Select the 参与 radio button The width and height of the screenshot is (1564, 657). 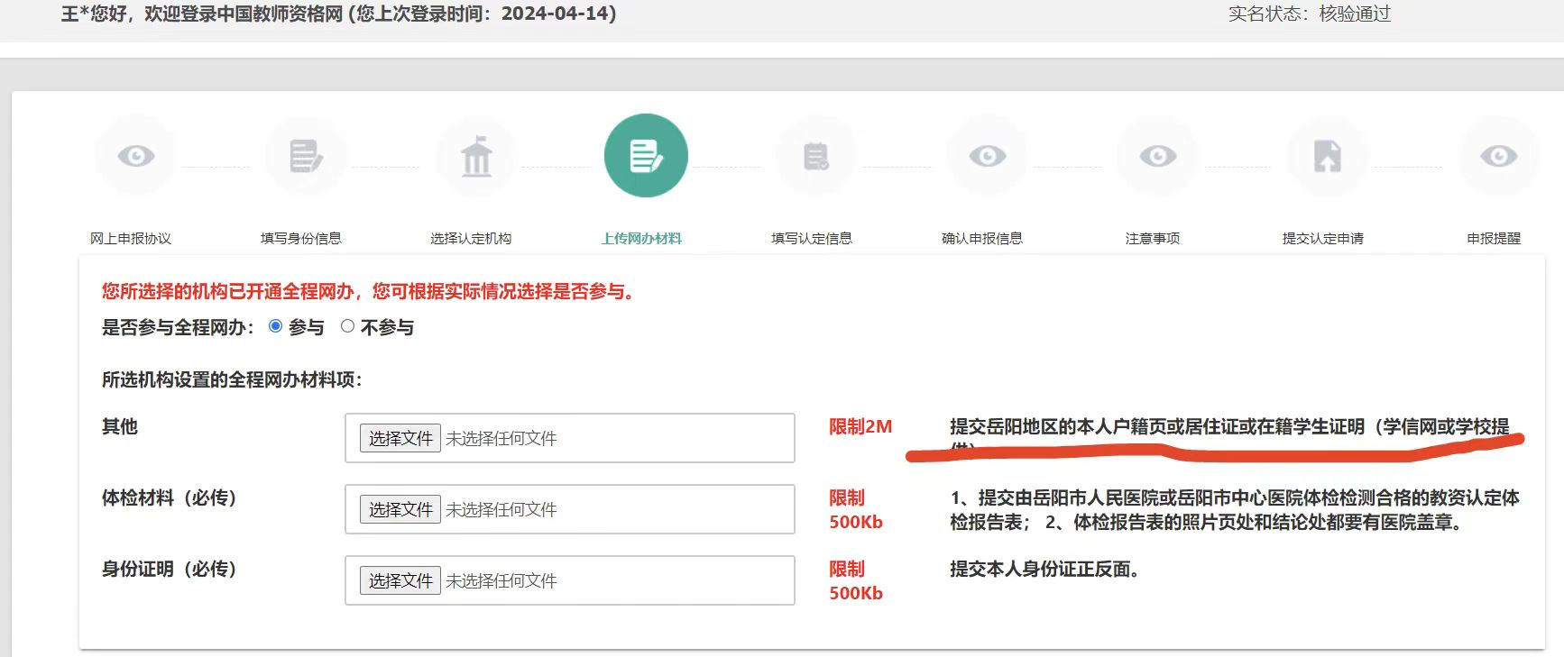[x=276, y=326]
